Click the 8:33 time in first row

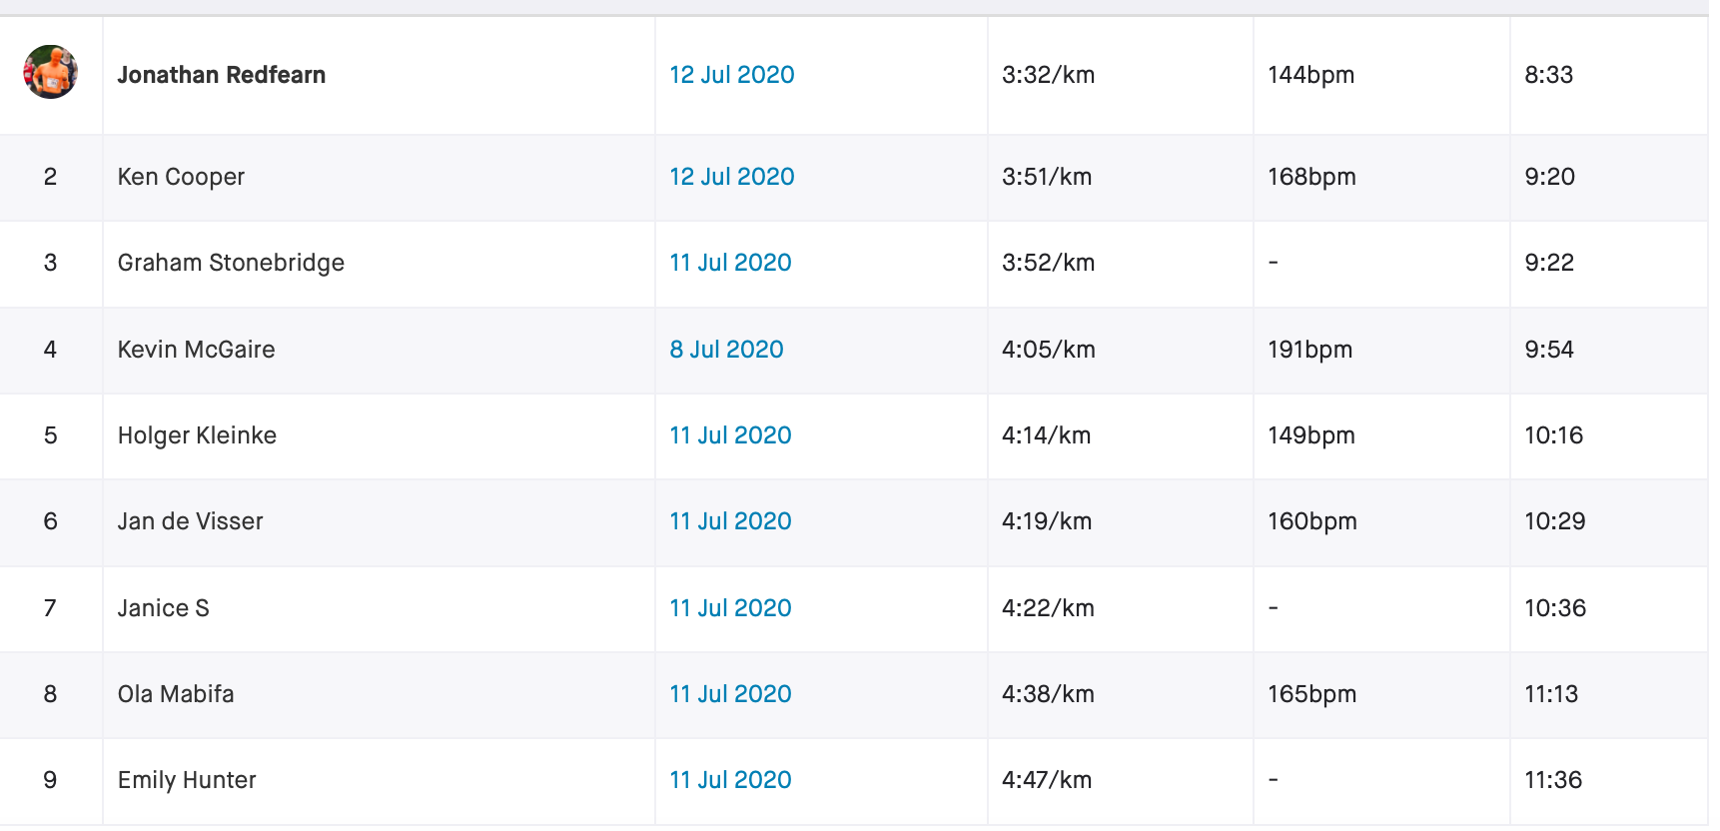(1548, 75)
